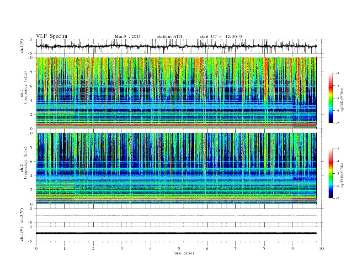Click the "6" frequency tick of ch.1 spectrogram
This screenshot has width=362, height=279.
(32, 86)
